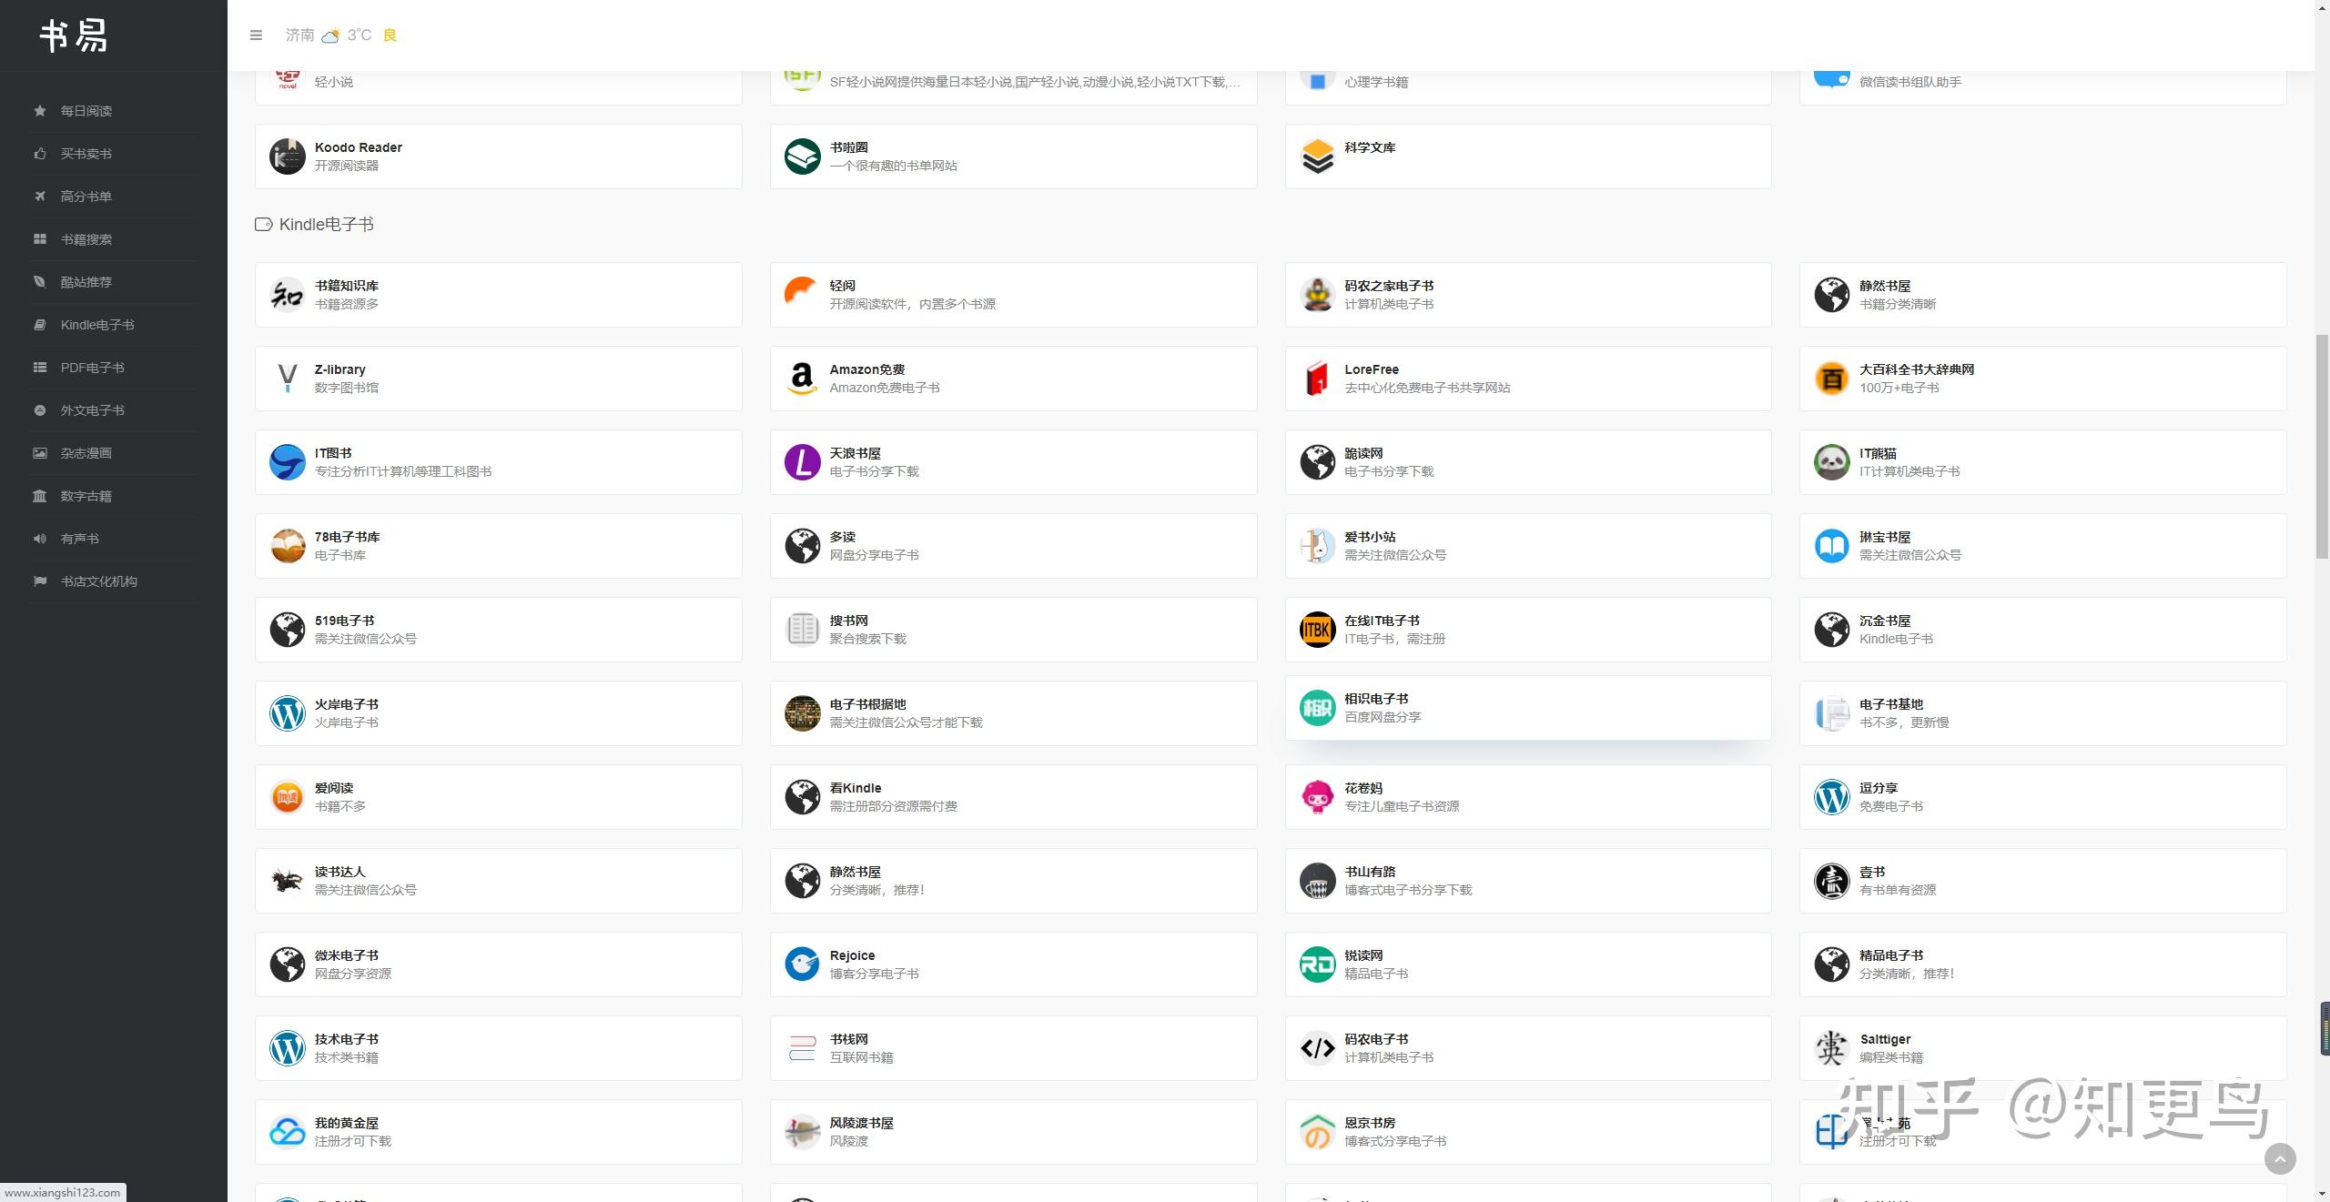2330x1202 pixels.
Task: Select PDF电子书 sidebar item
Action: (x=92, y=368)
